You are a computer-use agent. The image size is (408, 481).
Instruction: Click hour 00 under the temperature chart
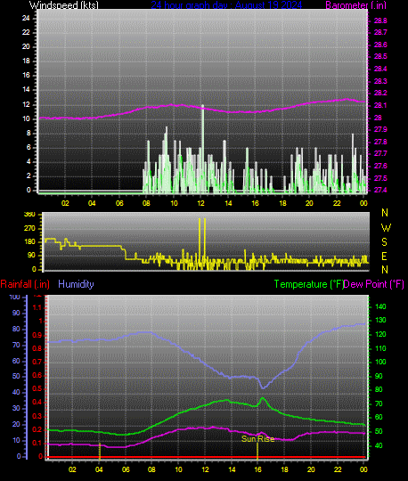point(363,469)
